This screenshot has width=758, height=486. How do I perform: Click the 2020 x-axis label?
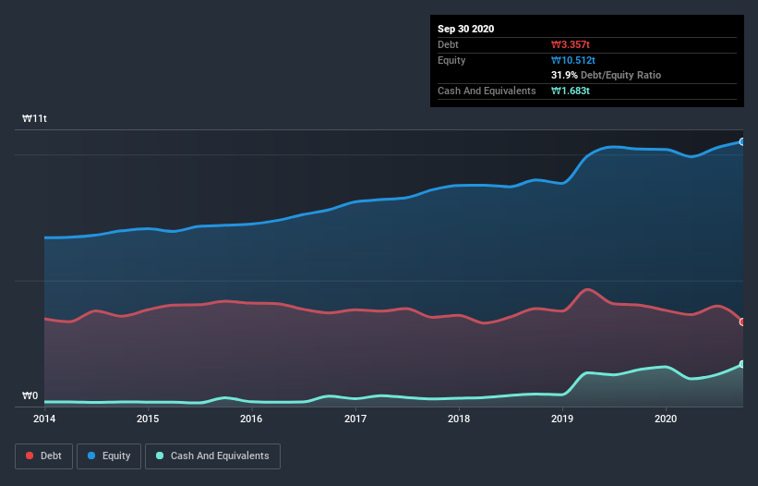[666, 419]
